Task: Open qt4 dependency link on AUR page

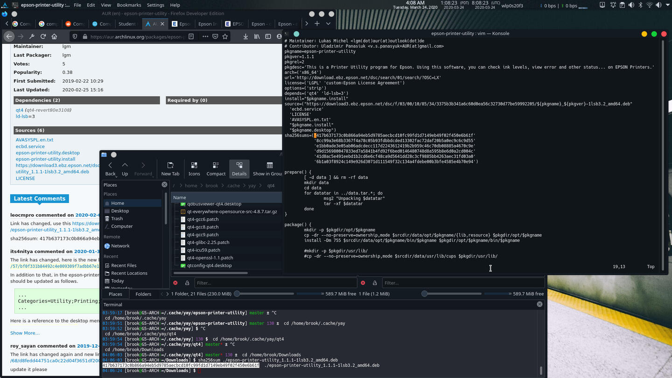Action: click(19, 110)
